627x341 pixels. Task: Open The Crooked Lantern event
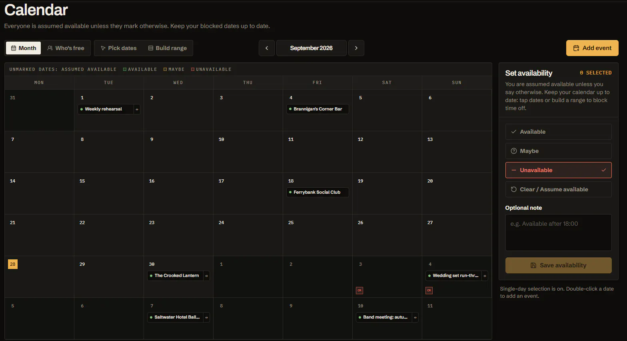click(x=175, y=276)
